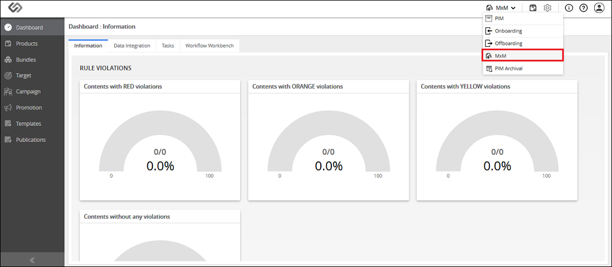Select PIM Archival from the dropdown

pos(523,69)
